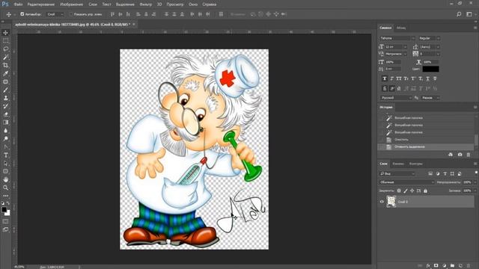Open the leading (Auto) dropdown

(x=438, y=47)
